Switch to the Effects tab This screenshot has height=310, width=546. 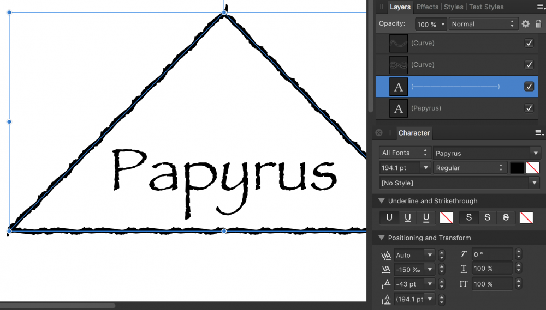pos(427,7)
